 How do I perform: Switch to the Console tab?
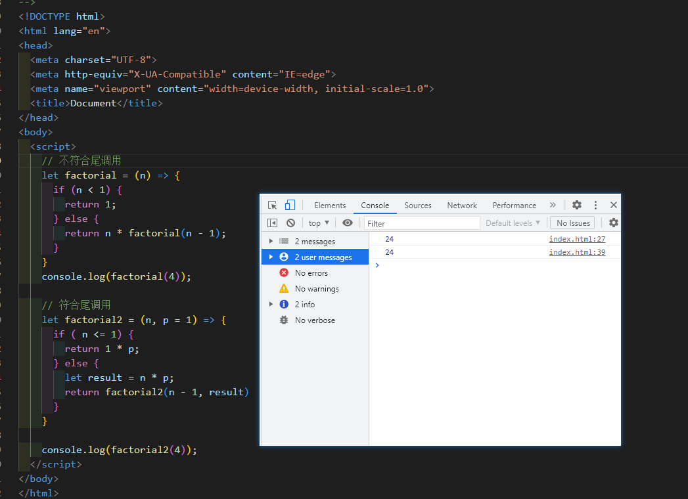click(375, 206)
